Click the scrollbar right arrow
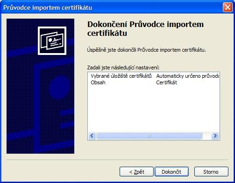This screenshot has height=183, width=235. pyautogui.click(x=215, y=136)
